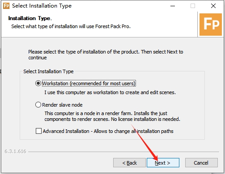The height and width of the screenshot is (174, 225).
Task: Proceed by clicking the Next button
Action: [x=163, y=163]
